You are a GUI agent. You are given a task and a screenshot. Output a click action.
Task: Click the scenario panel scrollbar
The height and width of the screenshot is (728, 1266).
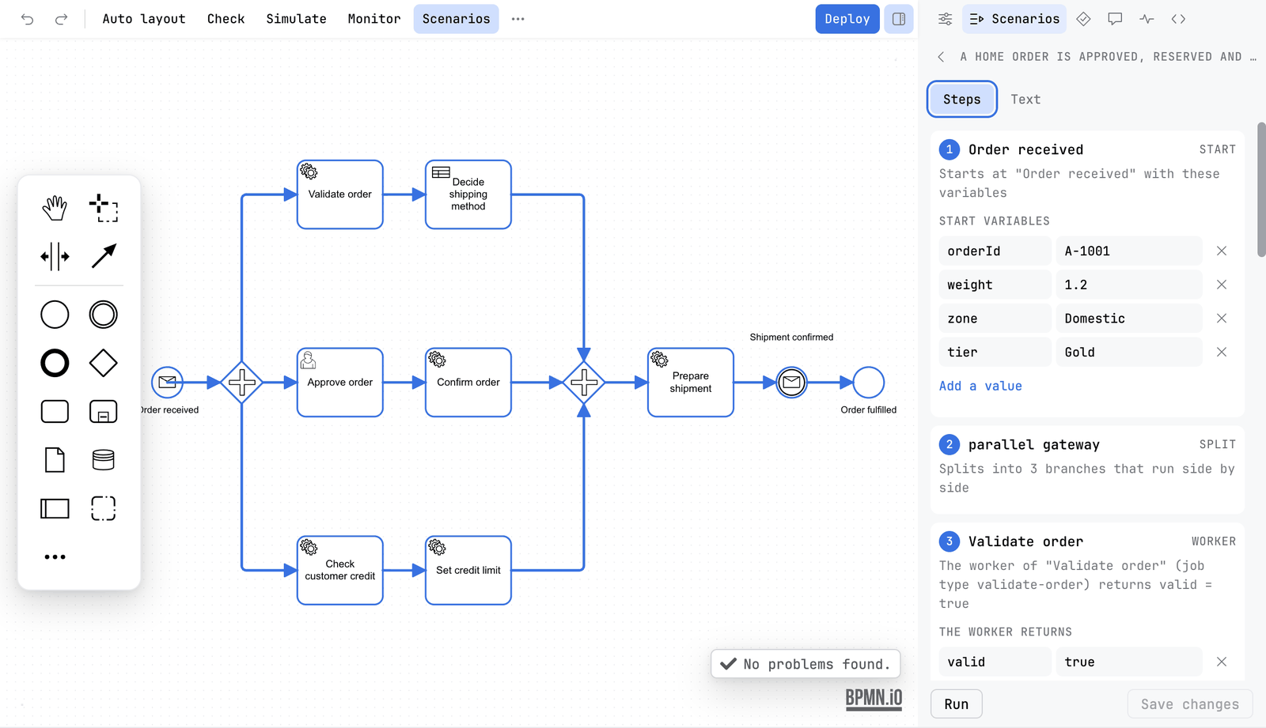click(x=1261, y=190)
